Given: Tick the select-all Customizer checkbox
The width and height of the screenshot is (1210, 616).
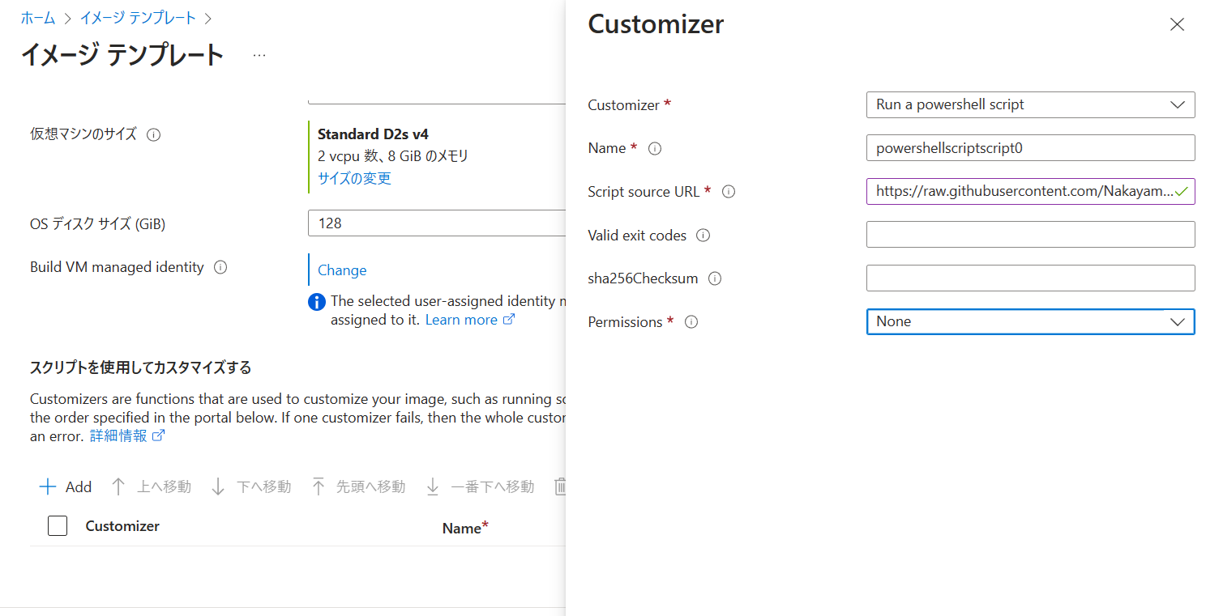Looking at the screenshot, I should (x=58, y=526).
